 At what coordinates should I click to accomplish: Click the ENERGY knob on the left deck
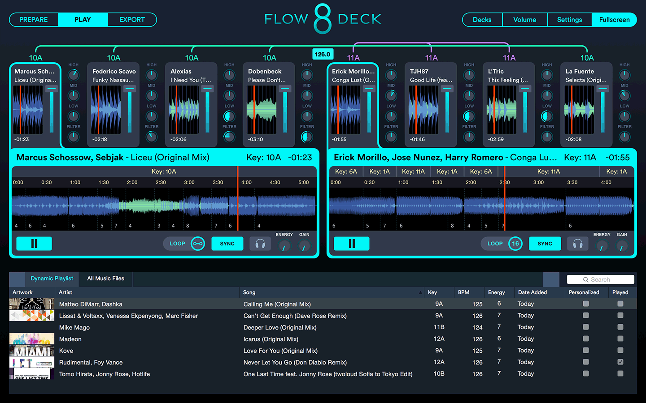coord(284,246)
